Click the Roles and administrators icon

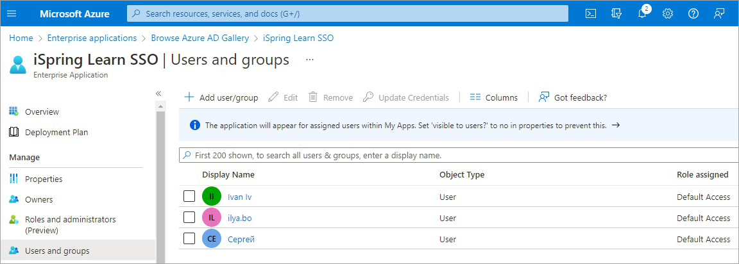coord(13,220)
